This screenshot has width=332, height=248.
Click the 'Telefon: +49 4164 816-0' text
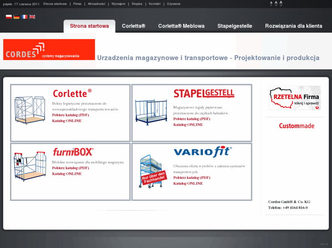point(288,208)
